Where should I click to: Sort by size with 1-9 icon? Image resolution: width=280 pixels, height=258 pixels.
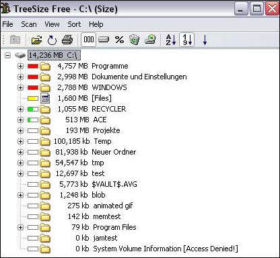(187, 40)
